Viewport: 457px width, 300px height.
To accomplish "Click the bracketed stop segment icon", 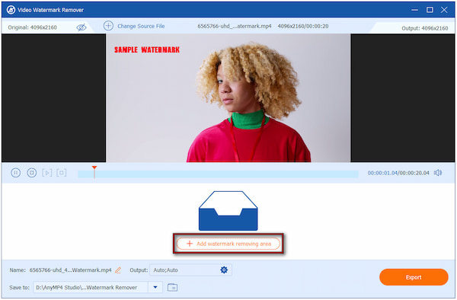I will click(x=62, y=173).
